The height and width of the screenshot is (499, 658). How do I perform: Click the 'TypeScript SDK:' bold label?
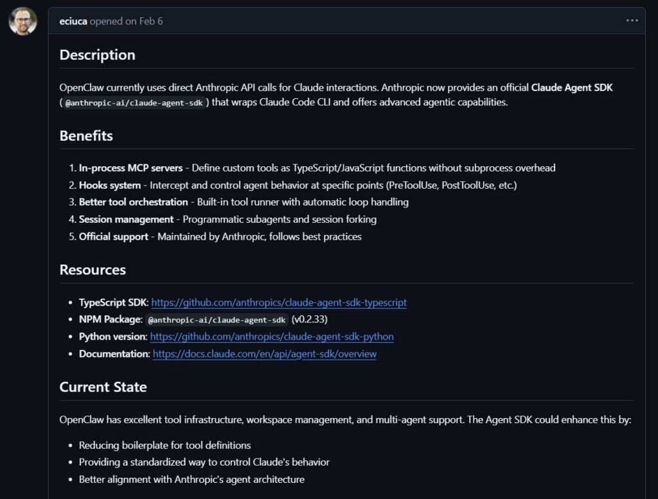click(114, 302)
